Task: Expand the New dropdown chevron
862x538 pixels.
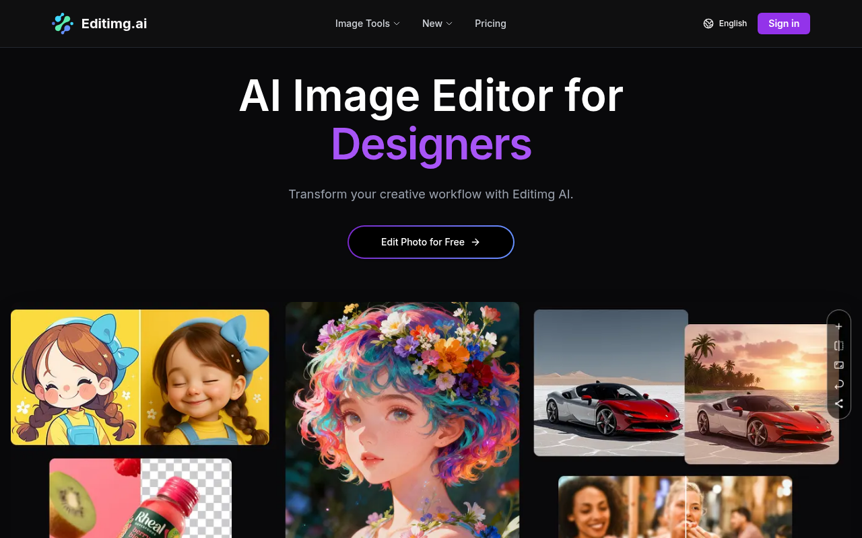Action: tap(449, 24)
